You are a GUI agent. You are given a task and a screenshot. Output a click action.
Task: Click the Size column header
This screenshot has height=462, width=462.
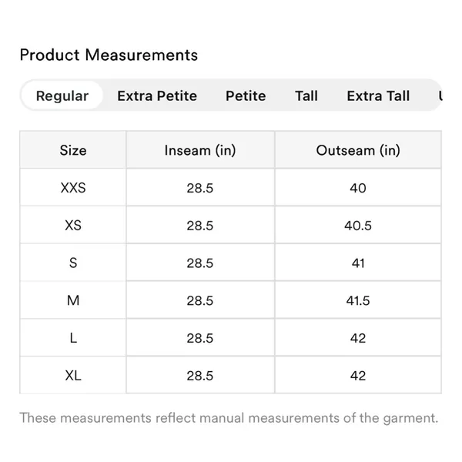pyautogui.click(x=73, y=150)
